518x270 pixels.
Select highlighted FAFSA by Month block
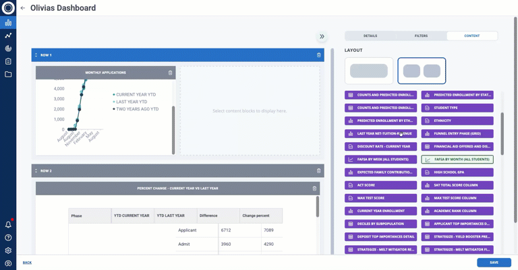[457, 159]
